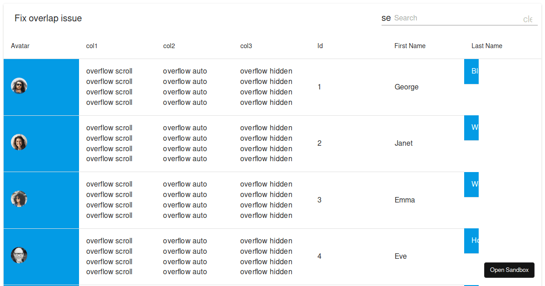Image resolution: width=545 pixels, height=286 pixels.
Task: Click the First Name column header
Action: coord(410,46)
